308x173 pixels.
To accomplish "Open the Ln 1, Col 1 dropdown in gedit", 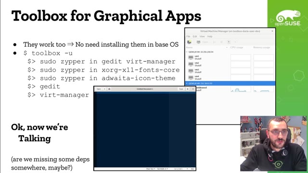I will (x=181, y=169).
